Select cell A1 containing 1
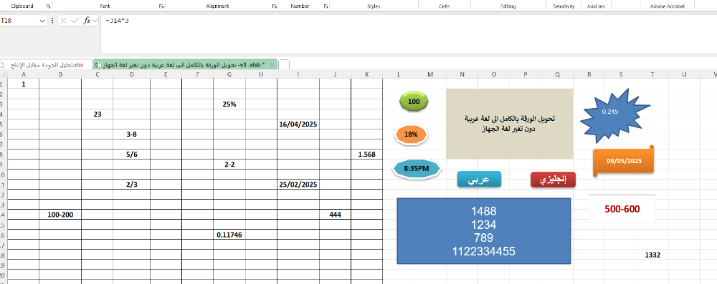The height and width of the screenshot is (284, 717). pyautogui.click(x=24, y=84)
